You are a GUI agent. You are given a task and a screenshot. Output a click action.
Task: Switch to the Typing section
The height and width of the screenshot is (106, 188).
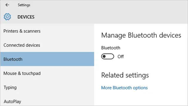[x=47, y=87]
